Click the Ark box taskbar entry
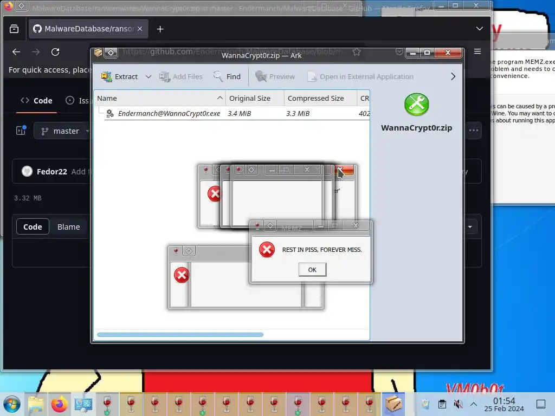The image size is (555, 416). [x=393, y=404]
